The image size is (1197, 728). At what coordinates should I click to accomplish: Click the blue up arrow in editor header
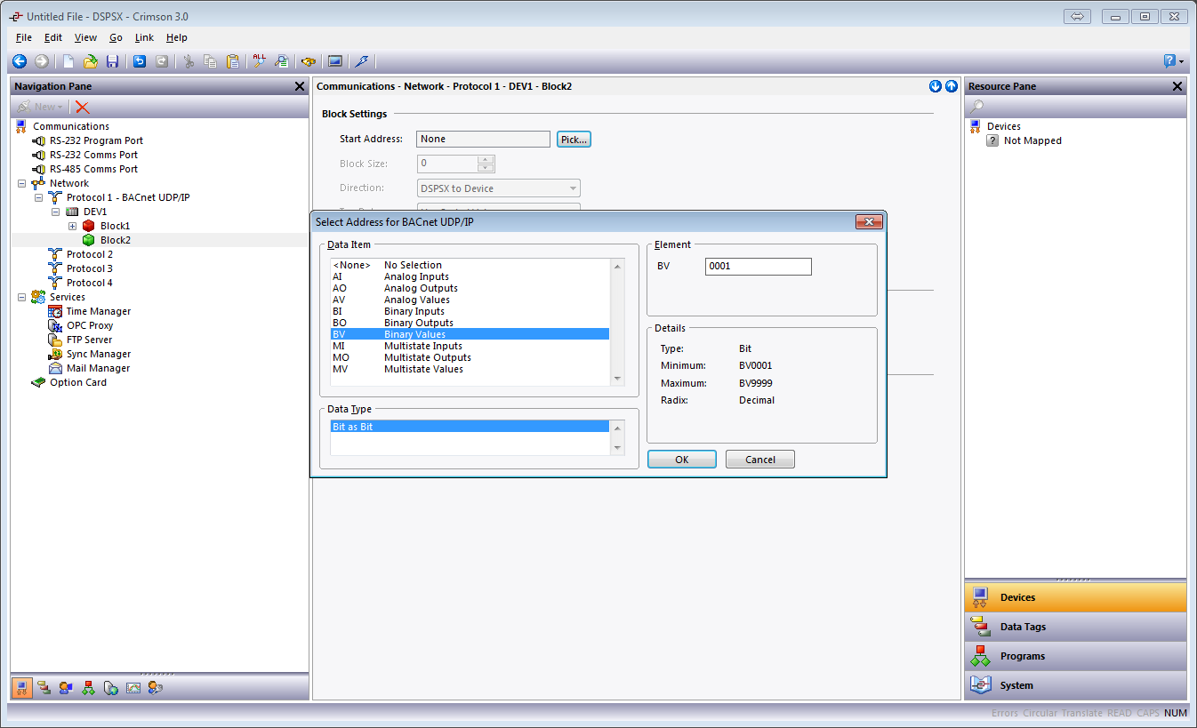click(952, 86)
